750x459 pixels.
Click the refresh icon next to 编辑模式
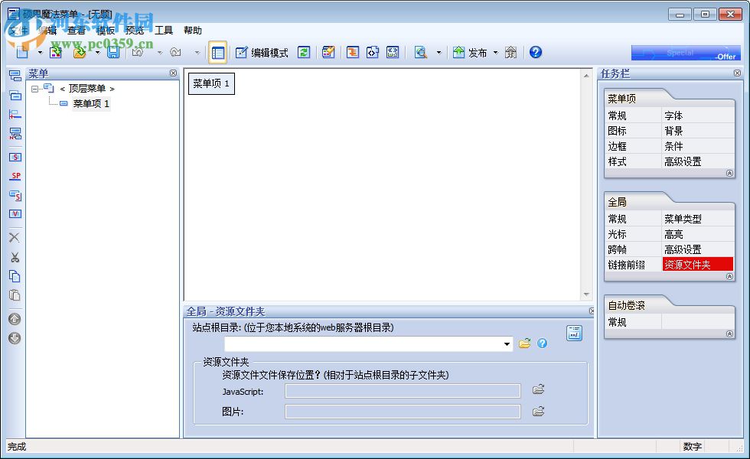click(x=305, y=52)
